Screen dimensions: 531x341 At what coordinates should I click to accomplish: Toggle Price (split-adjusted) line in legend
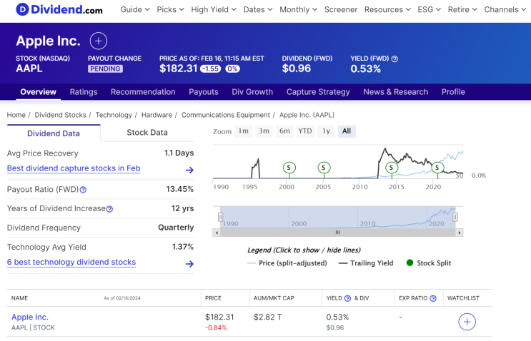(x=287, y=263)
